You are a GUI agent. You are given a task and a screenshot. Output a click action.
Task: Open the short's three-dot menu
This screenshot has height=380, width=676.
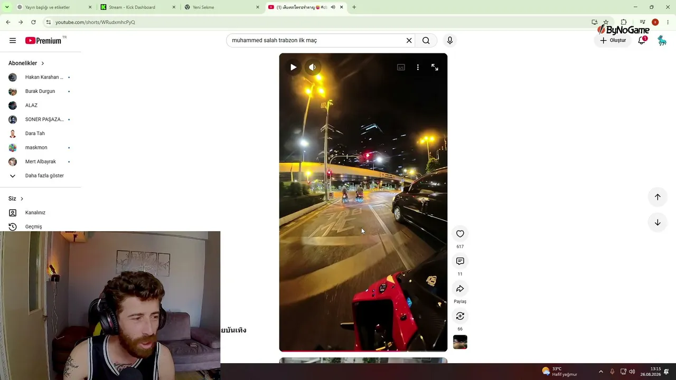418,67
